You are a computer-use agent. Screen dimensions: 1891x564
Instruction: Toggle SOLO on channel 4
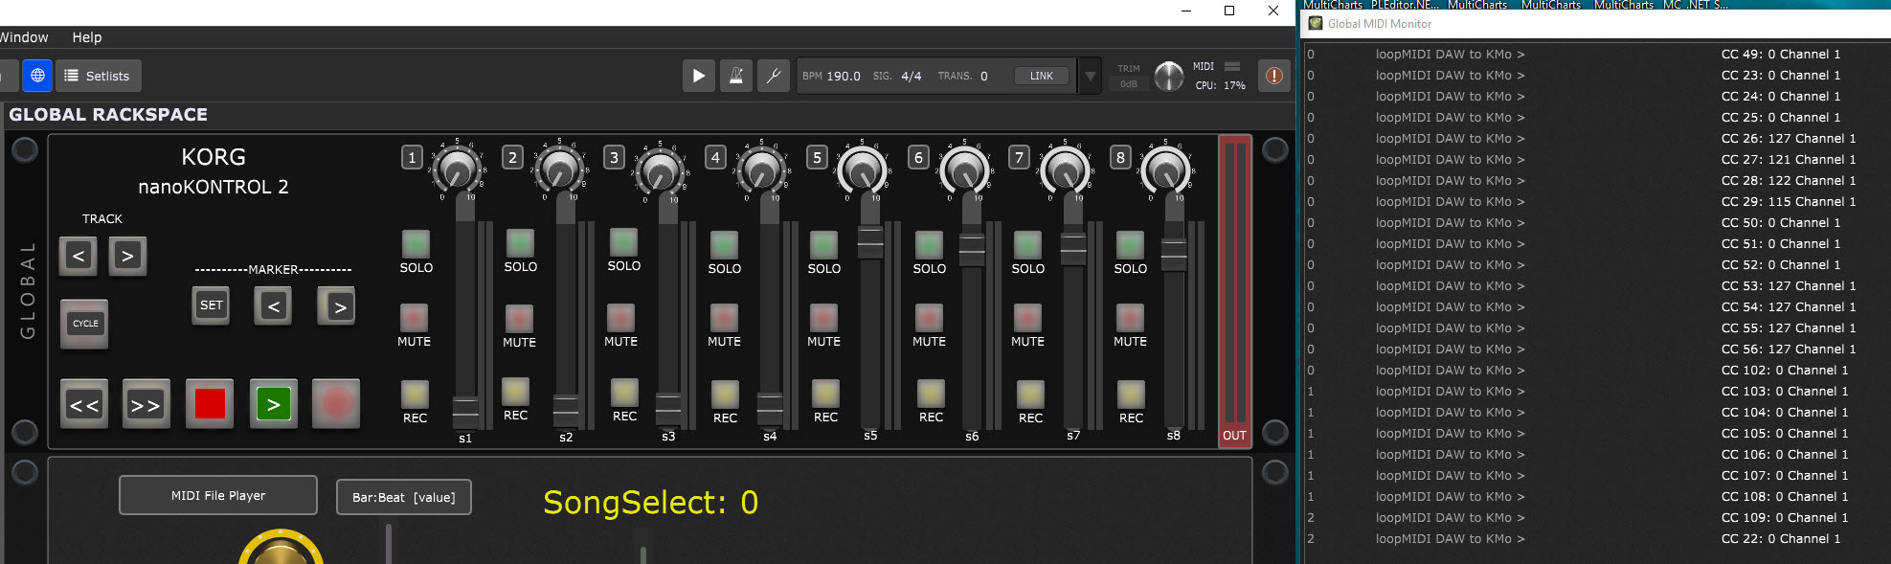pos(724,244)
